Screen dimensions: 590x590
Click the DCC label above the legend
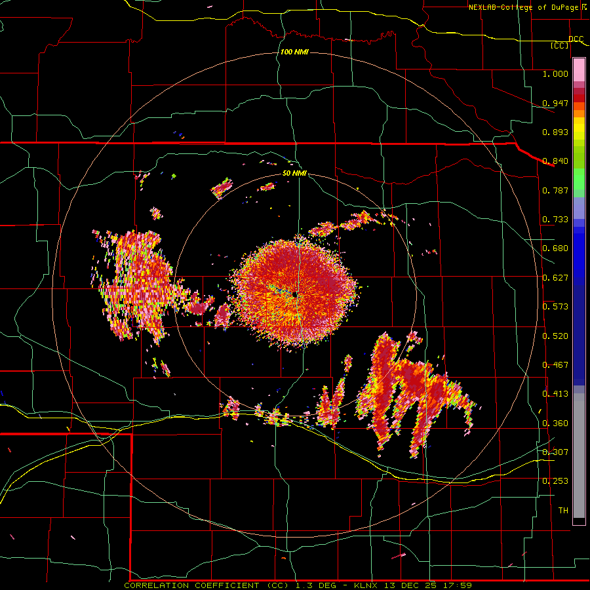click(576, 39)
